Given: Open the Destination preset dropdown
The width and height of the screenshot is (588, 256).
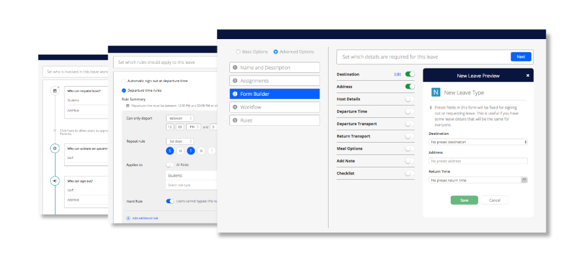Looking at the screenshot, I should pyautogui.click(x=478, y=142).
